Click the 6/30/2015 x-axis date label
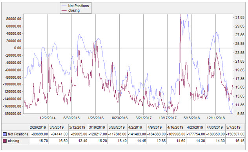The height and width of the screenshot is (152, 248). [71, 118]
